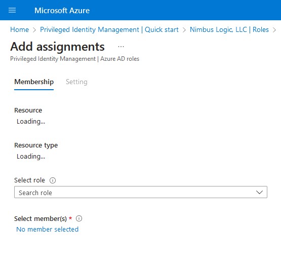This screenshot has width=281, height=263.
Task: Open Privileged Identity Management Quick start breadcrumb
Action: [109, 29]
